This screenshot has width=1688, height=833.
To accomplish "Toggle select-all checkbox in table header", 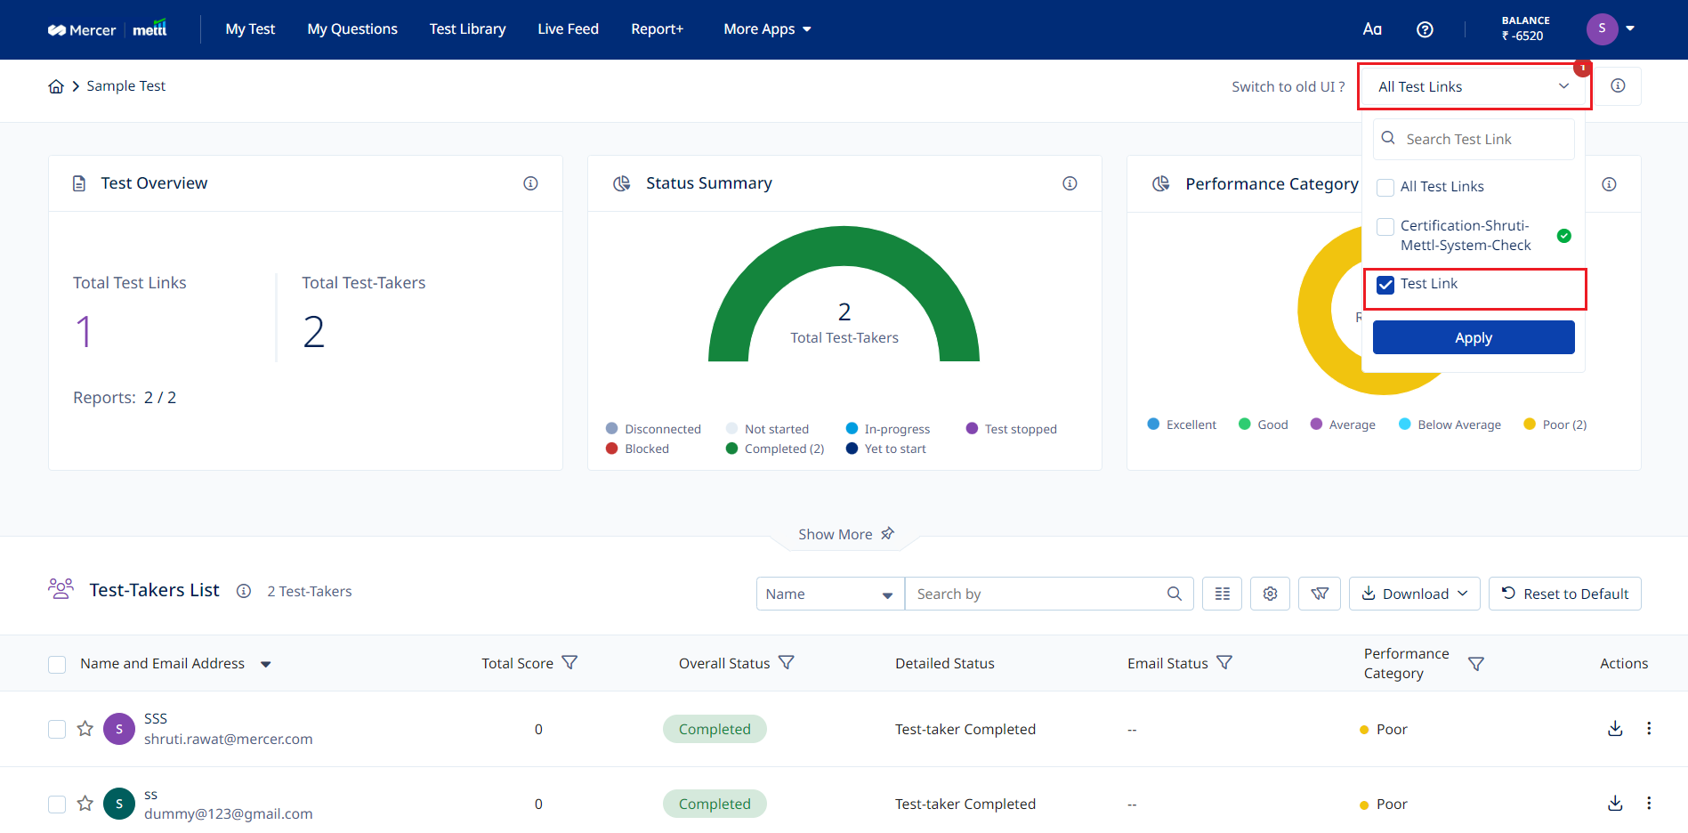I will (57, 665).
